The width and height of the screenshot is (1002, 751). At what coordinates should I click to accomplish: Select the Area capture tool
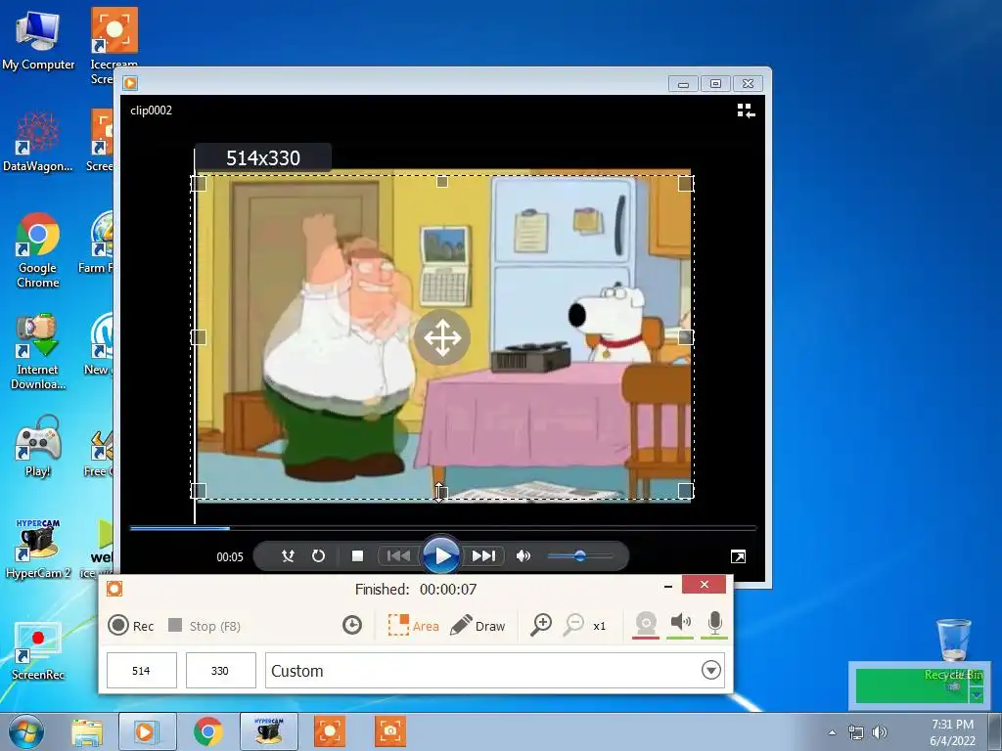pos(414,625)
